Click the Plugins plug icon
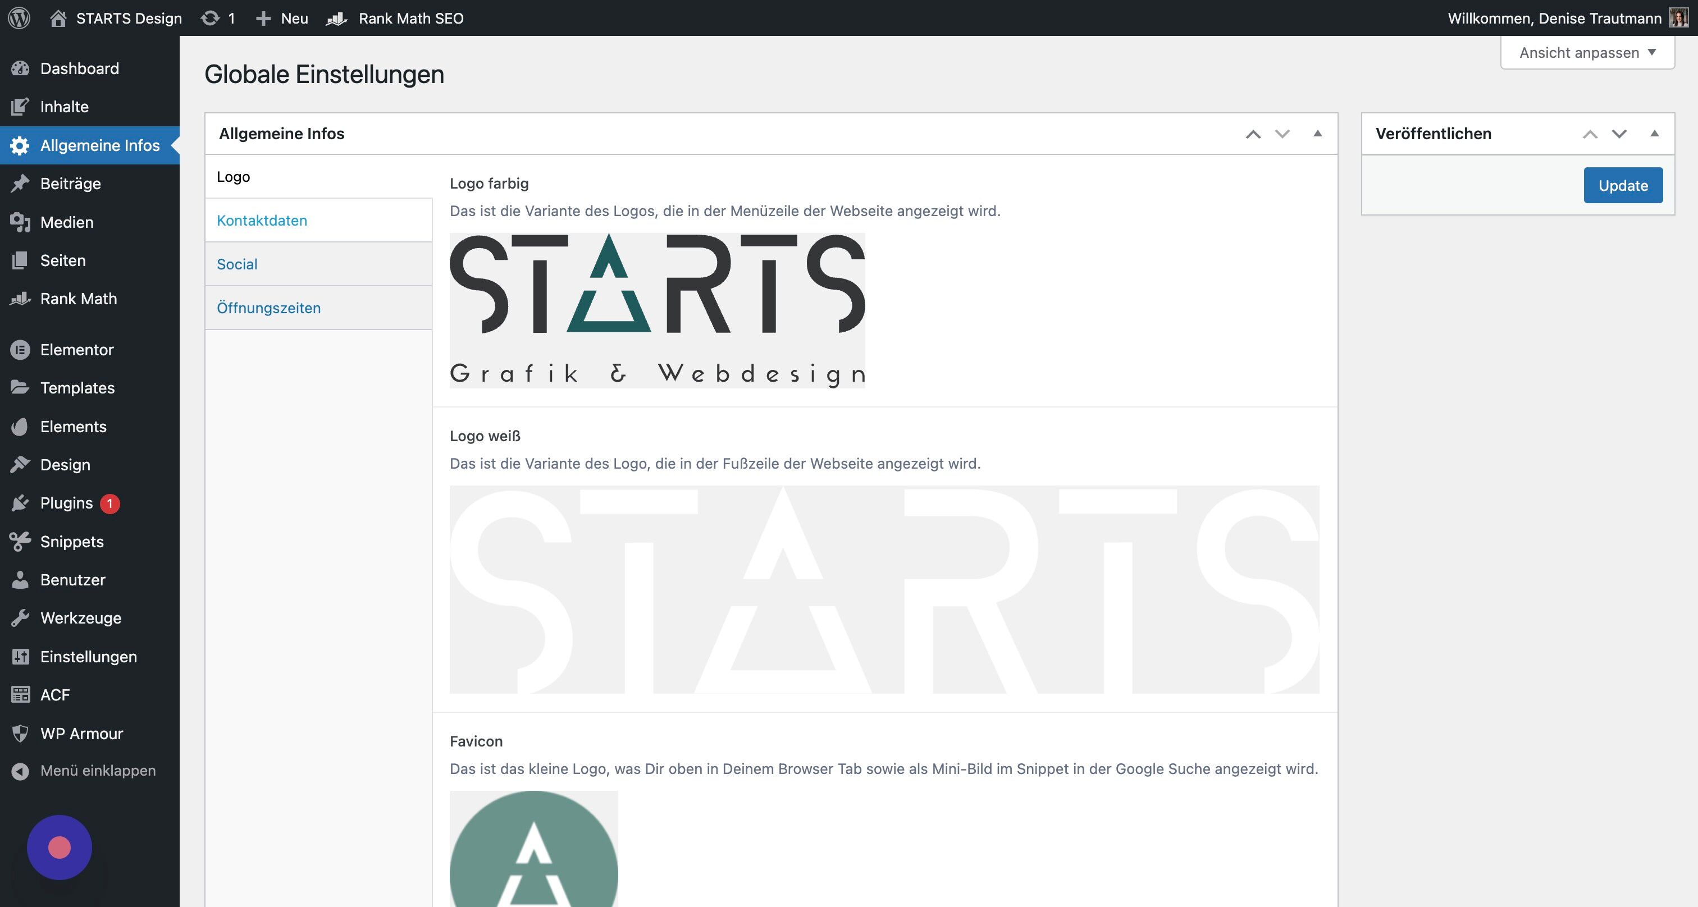This screenshot has width=1698, height=907. click(x=20, y=503)
